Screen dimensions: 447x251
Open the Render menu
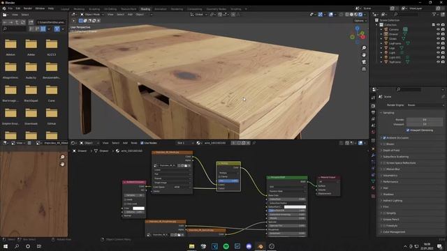point(28,8)
